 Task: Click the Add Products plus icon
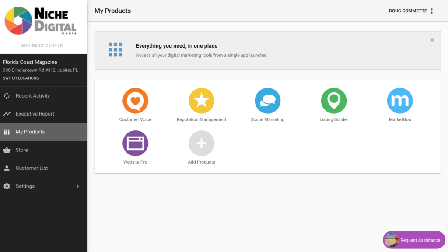point(201,143)
